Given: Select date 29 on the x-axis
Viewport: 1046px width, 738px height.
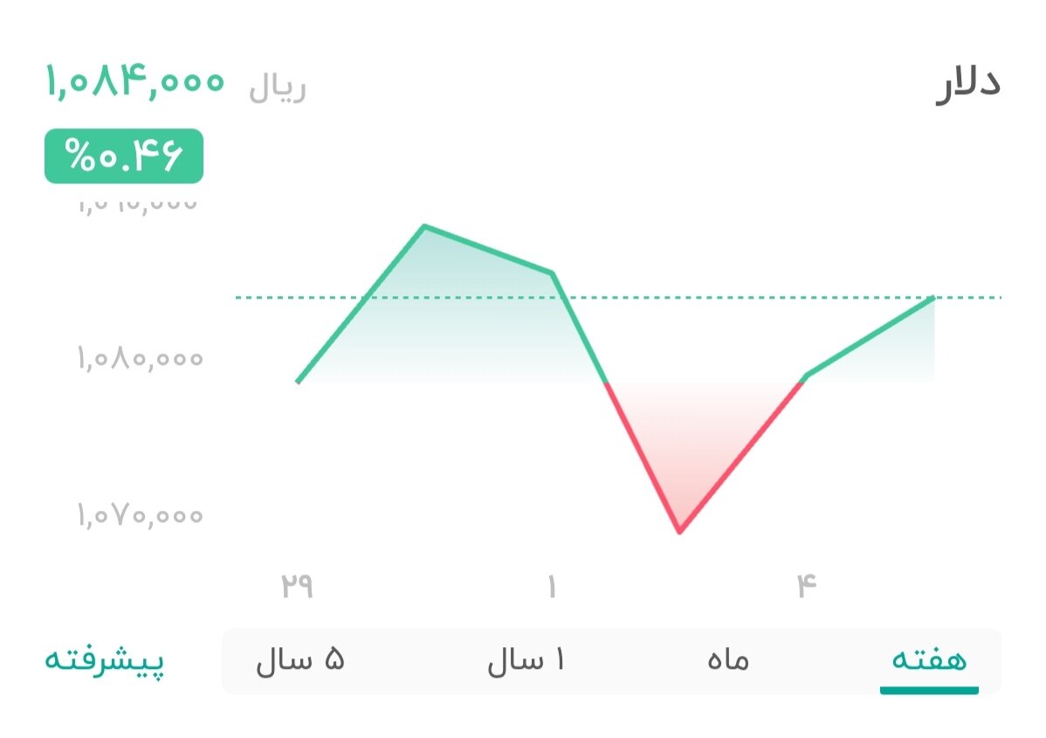Looking at the screenshot, I should click(x=297, y=585).
